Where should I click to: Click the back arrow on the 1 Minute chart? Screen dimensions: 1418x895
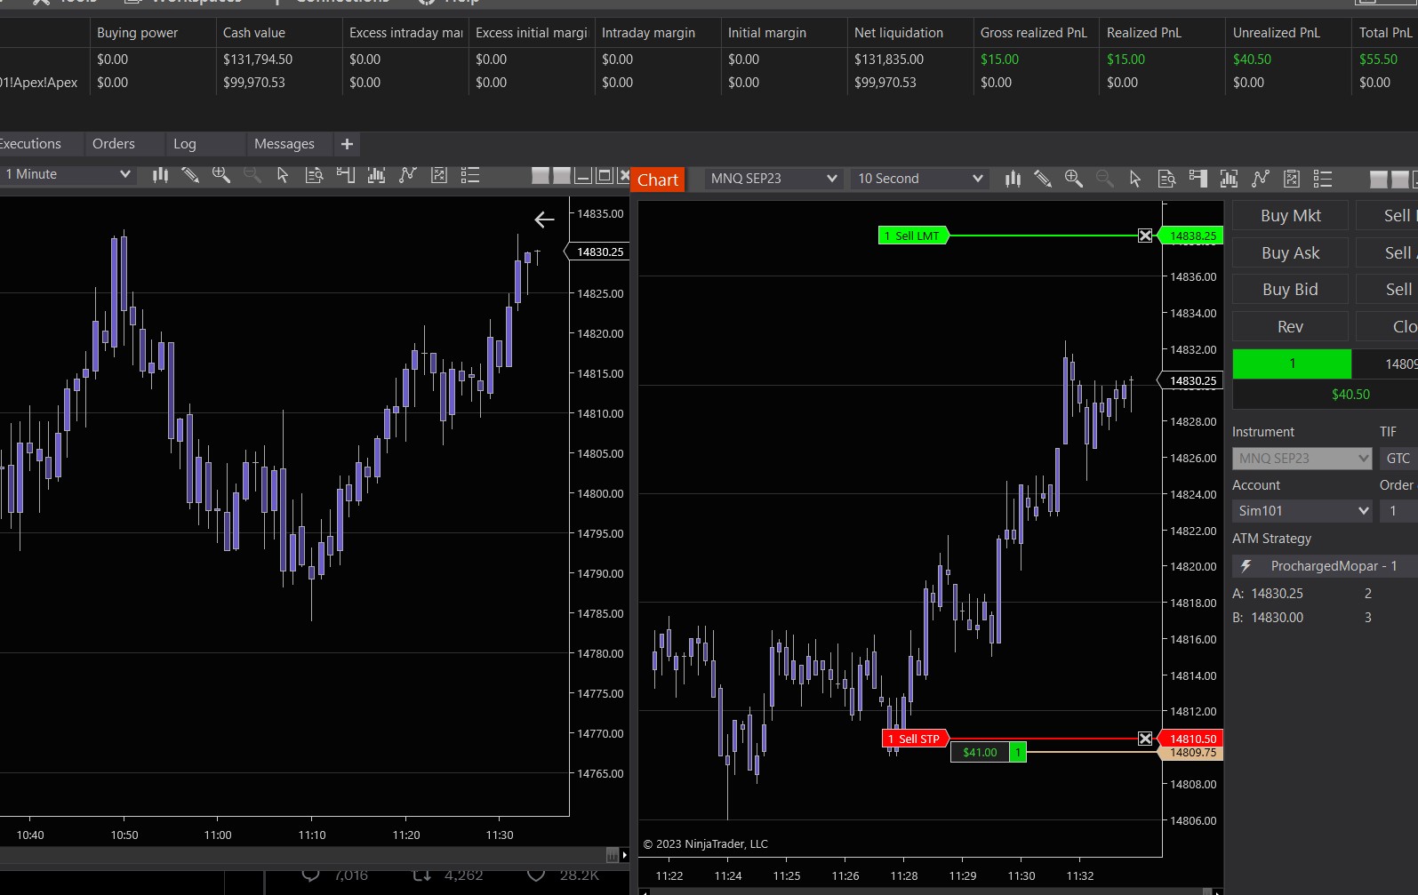point(544,220)
